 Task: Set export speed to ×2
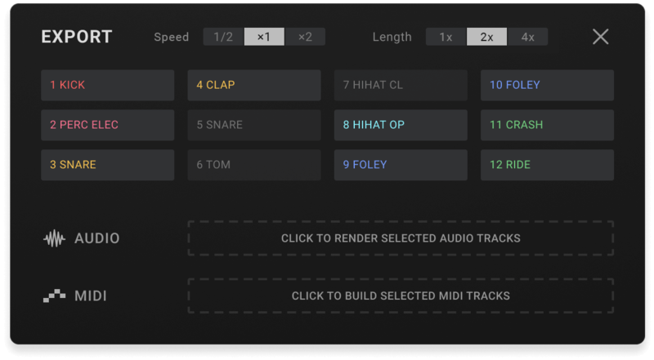[305, 37]
